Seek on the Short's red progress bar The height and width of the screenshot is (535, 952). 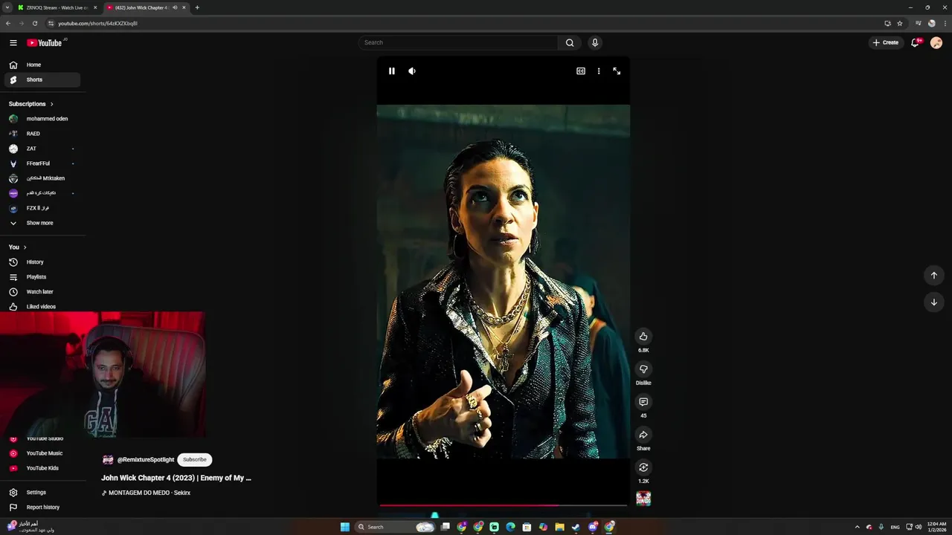tap(504, 505)
